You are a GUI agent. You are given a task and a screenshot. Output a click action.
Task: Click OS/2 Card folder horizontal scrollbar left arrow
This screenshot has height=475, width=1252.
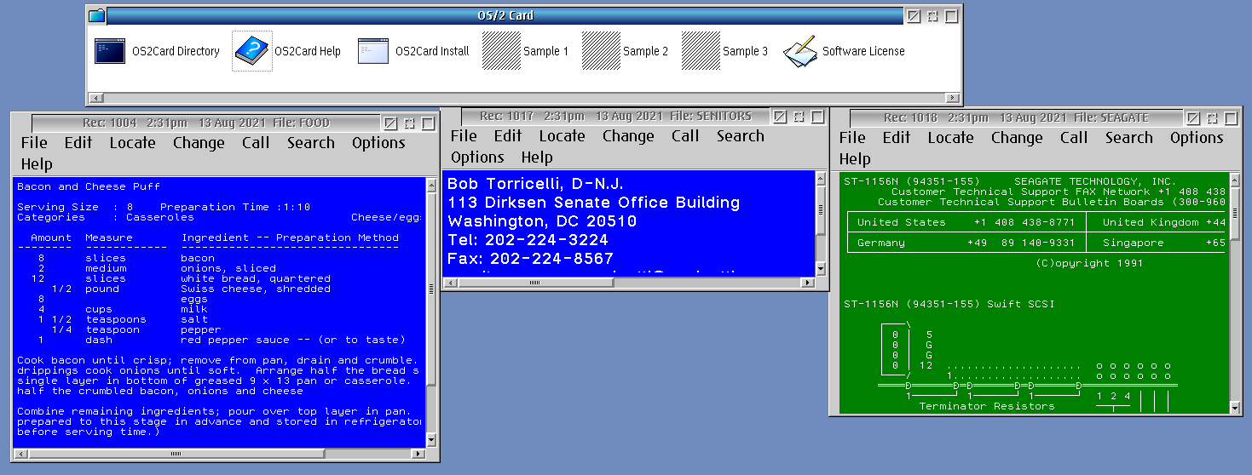coord(95,98)
